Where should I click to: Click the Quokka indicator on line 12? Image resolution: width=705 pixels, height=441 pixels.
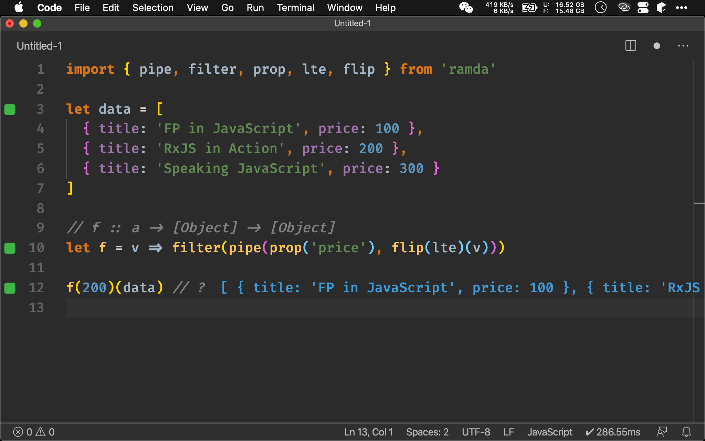(10, 288)
